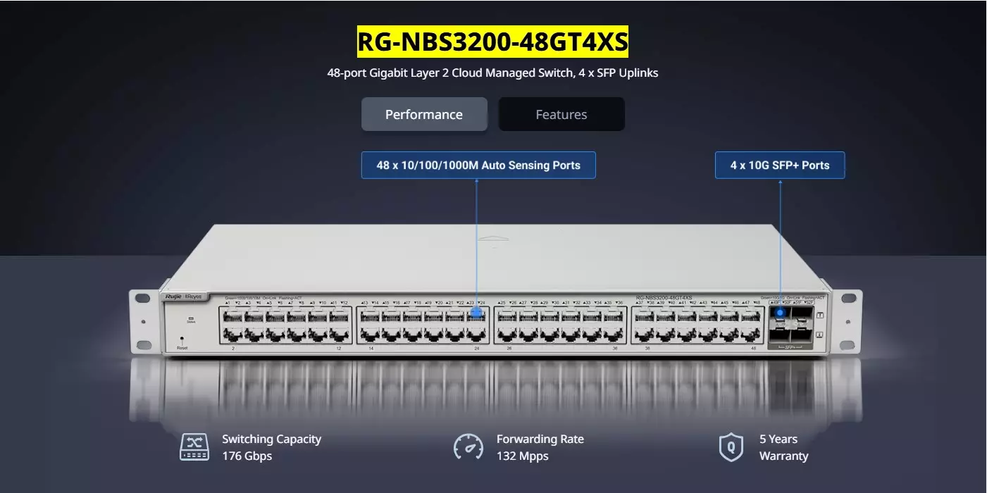Click the warranty shield icon
This screenshot has height=493, width=987.
click(731, 447)
